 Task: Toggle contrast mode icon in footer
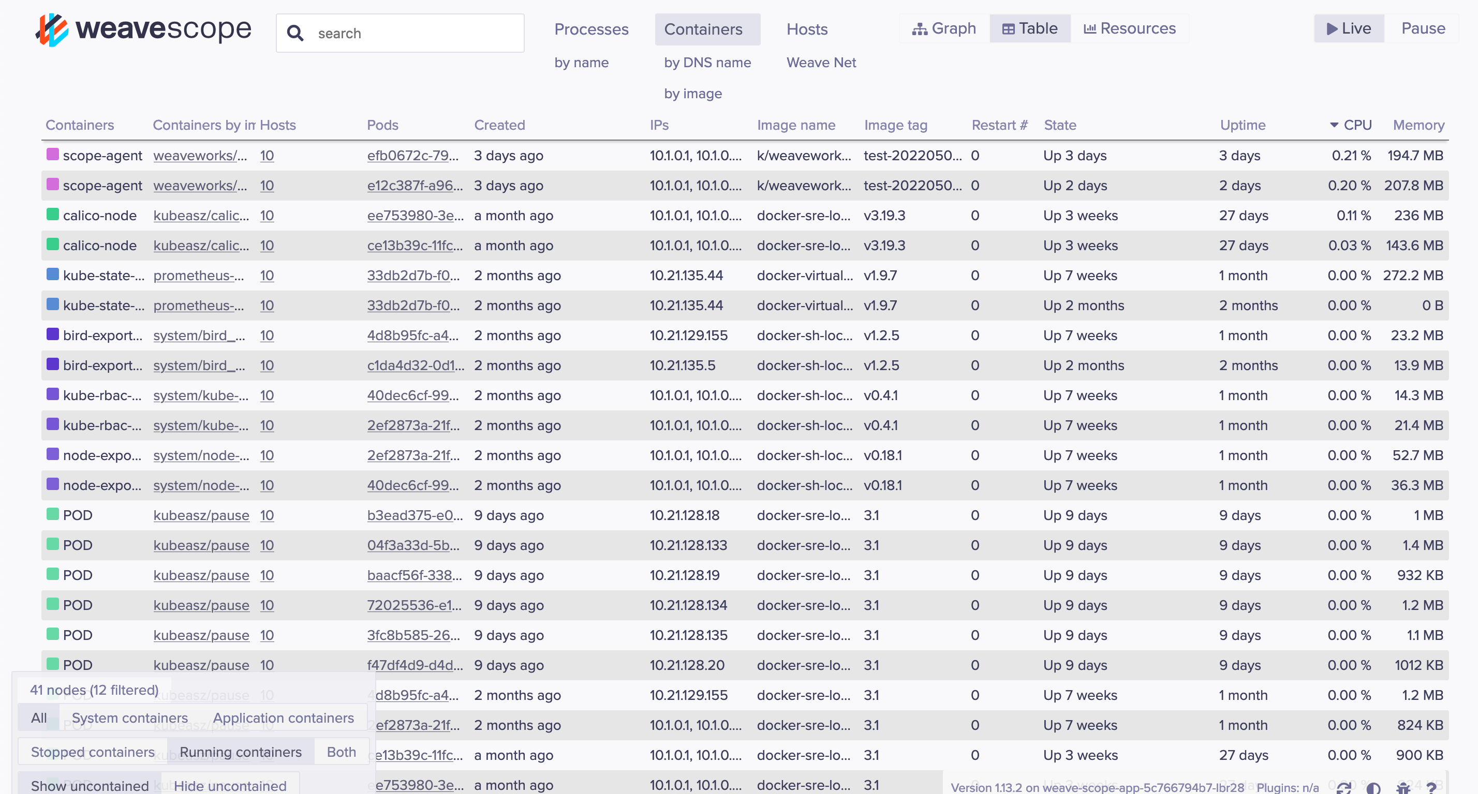pyautogui.click(x=1373, y=788)
